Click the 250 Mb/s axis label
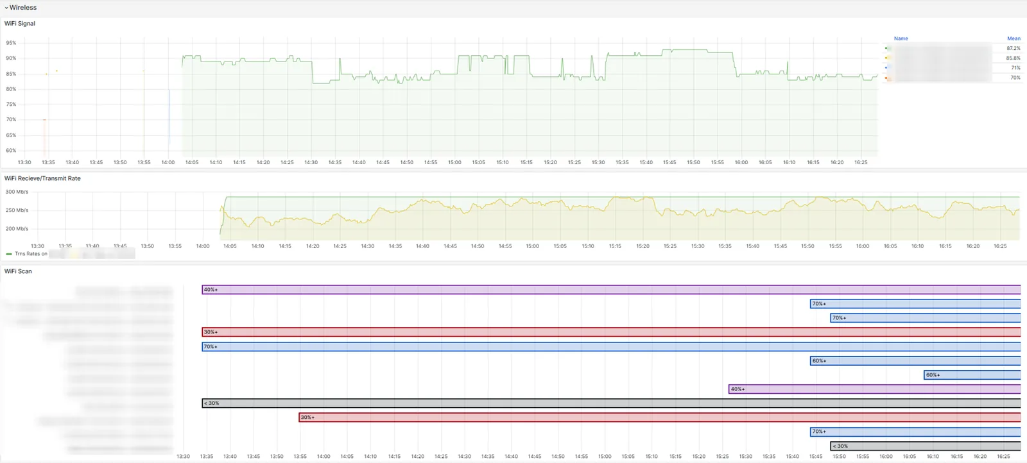Image resolution: width=1027 pixels, height=463 pixels. (x=17, y=210)
